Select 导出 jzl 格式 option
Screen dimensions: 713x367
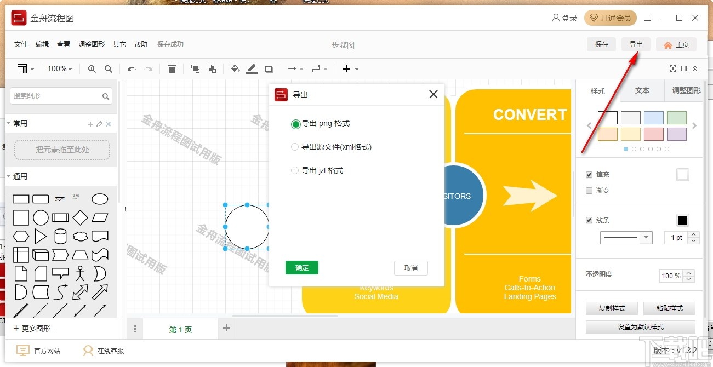[317, 171]
